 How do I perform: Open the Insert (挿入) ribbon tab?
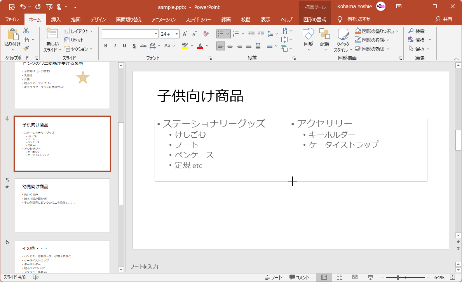(56, 19)
